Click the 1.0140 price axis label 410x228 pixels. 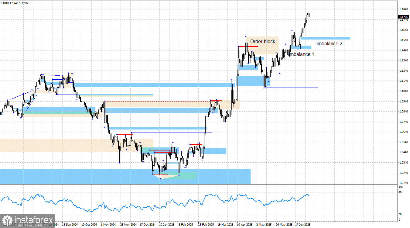point(403,183)
